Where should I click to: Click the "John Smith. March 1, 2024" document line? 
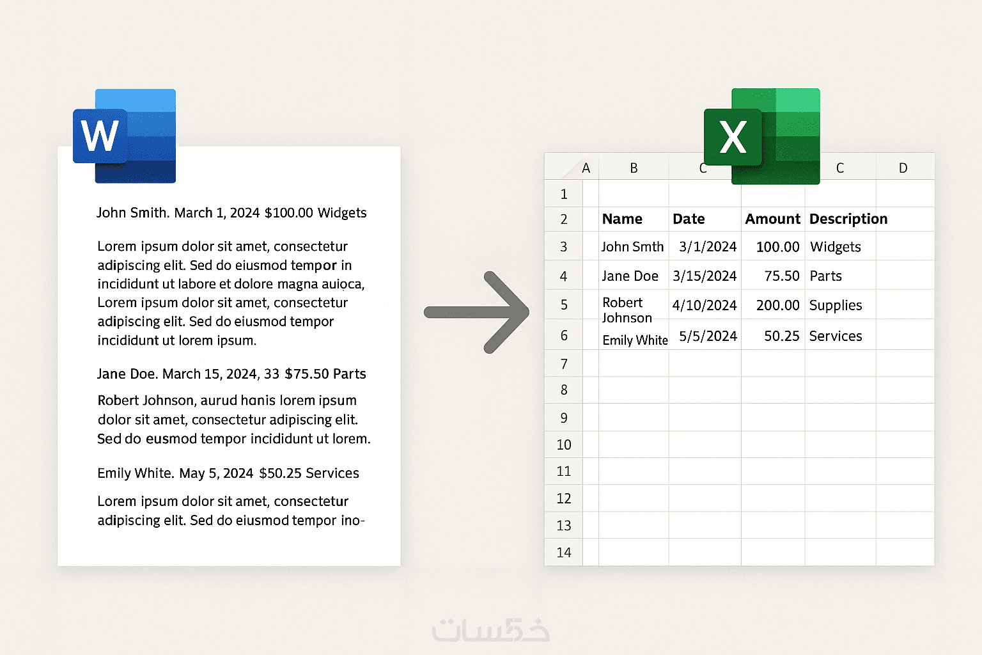coord(231,213)
